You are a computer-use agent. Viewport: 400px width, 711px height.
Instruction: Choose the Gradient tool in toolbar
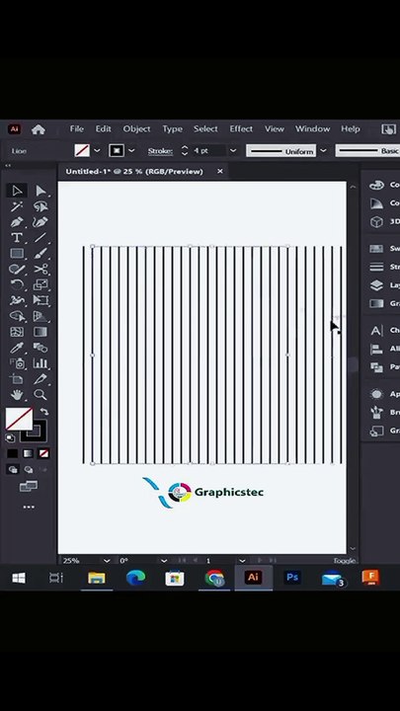[x=40, y=332]
